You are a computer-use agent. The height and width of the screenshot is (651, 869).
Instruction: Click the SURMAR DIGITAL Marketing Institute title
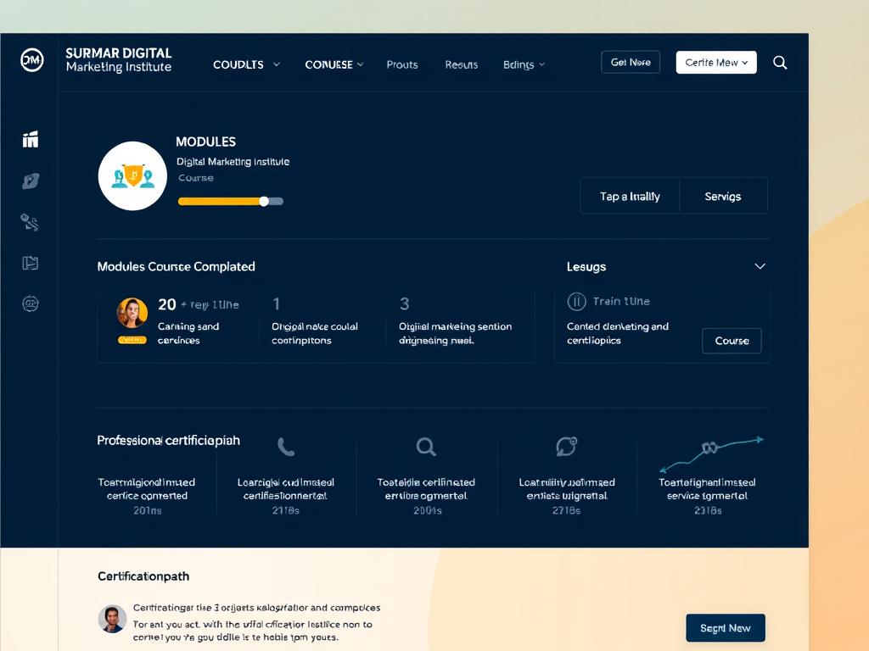tap(119, 60)
